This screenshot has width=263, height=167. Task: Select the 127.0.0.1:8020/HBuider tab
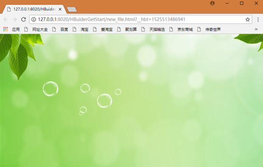34,9
